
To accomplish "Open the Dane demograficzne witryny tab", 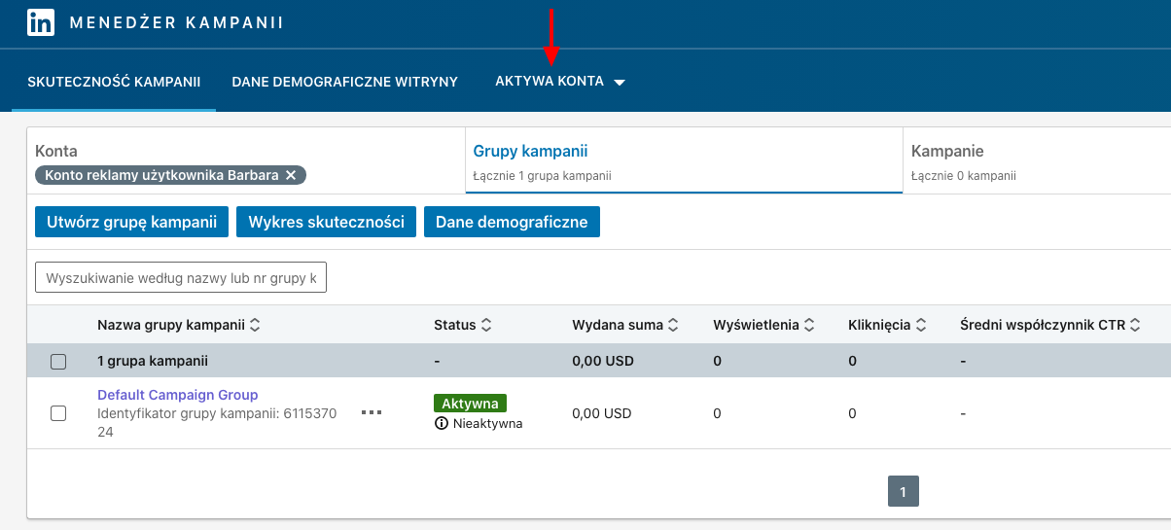I will (x=344, y=82).
